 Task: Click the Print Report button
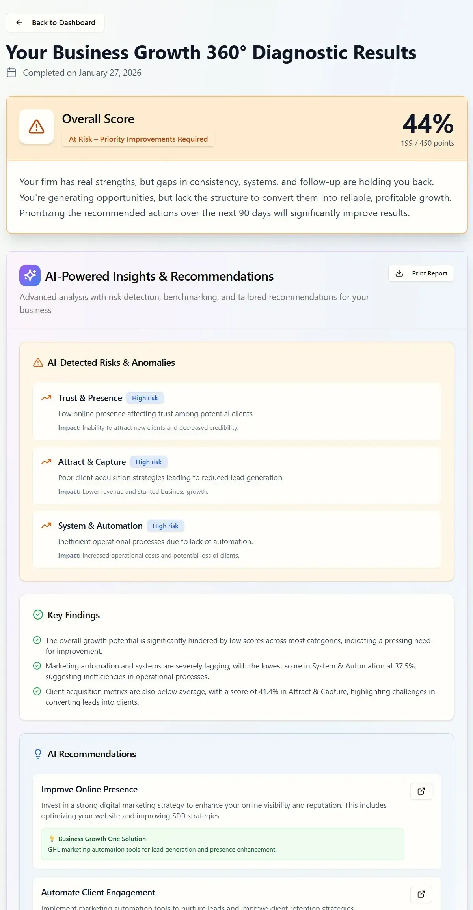point(421,273)
